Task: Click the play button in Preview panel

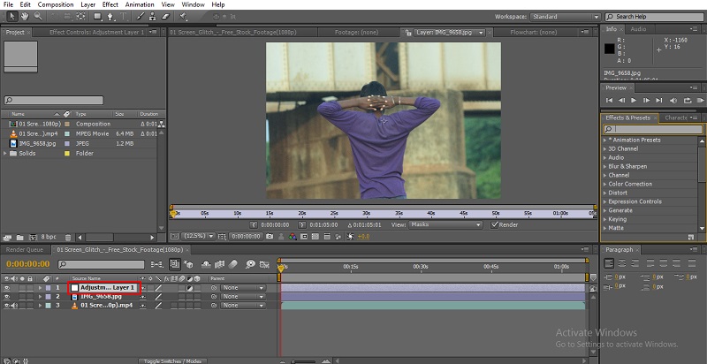Action: (x=634, y=101)
